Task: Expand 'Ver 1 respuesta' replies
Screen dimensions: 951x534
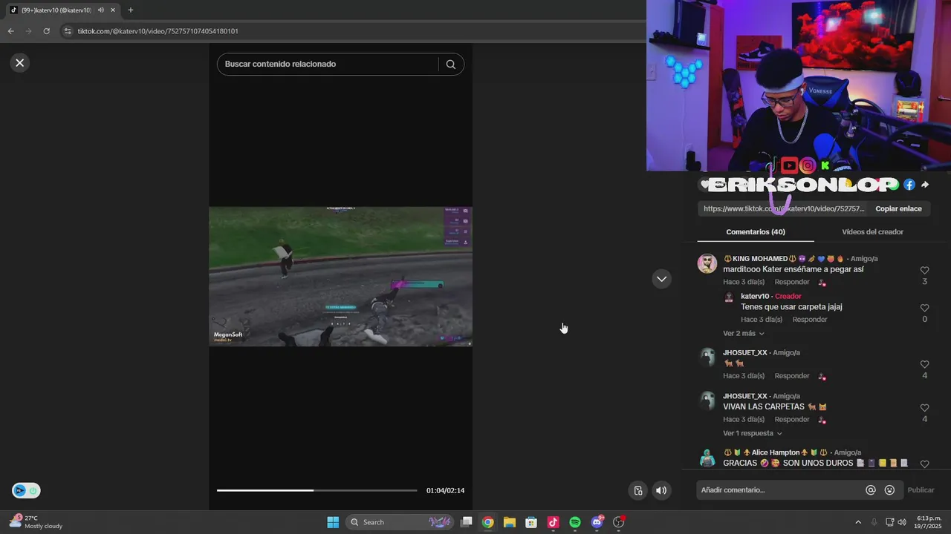Action: click(x=753, y=433)
